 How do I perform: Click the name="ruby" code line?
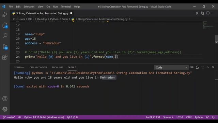(35, 34)
